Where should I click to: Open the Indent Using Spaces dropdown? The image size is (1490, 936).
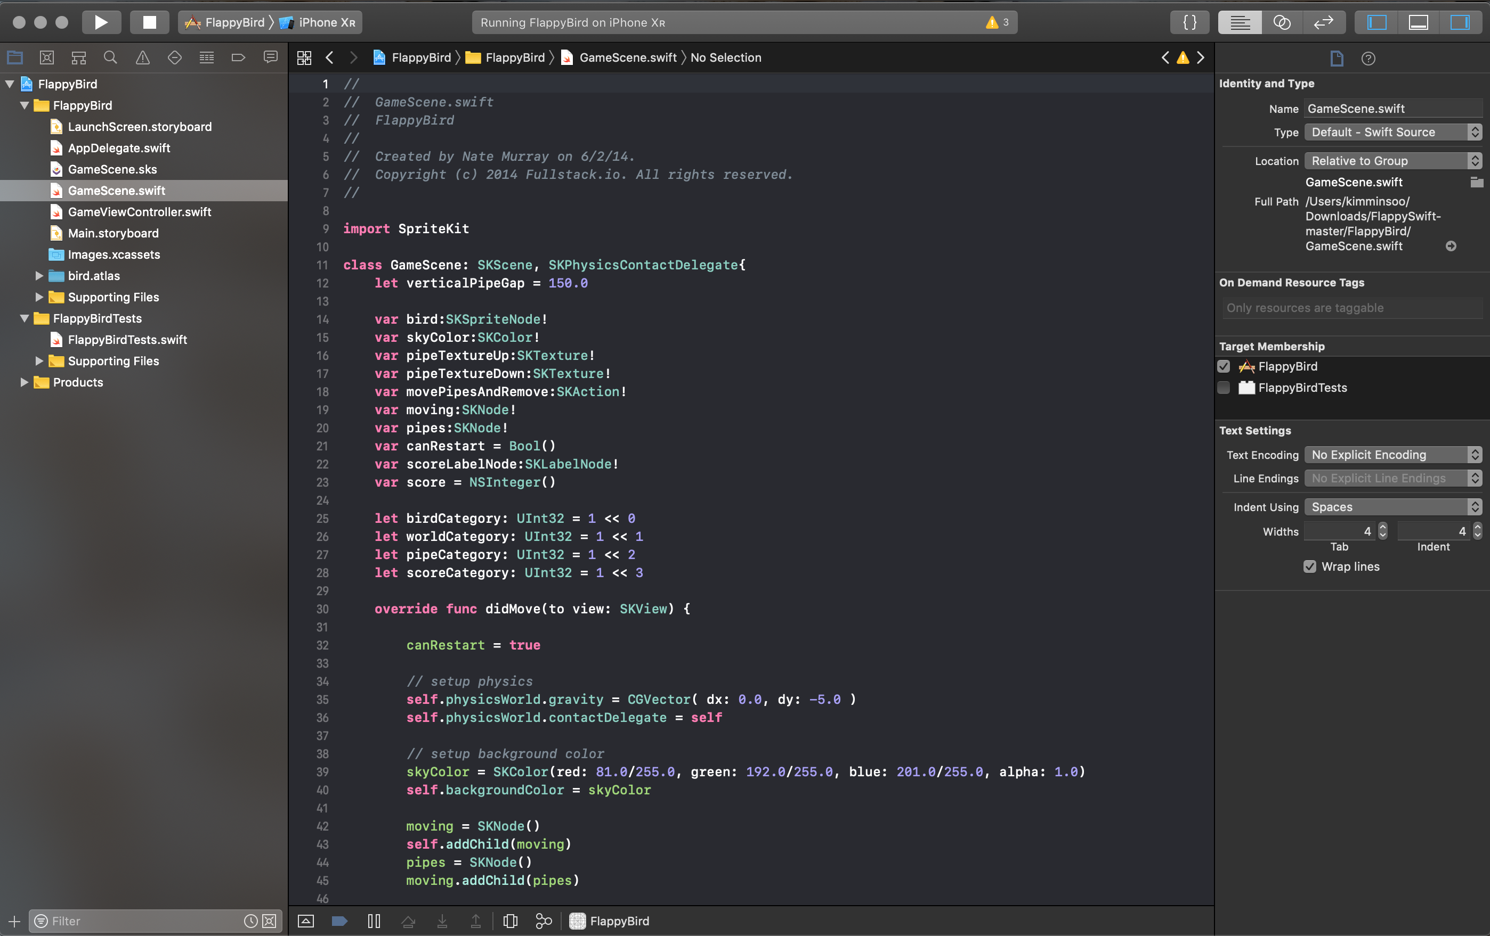1392,507
